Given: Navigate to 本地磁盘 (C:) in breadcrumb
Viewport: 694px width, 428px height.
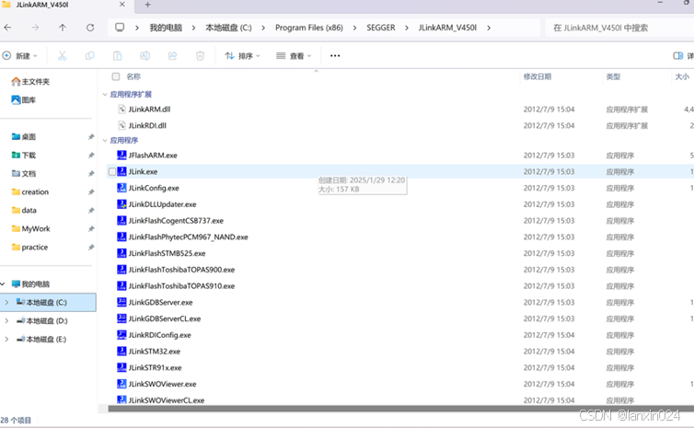Looking at the screenshot, I should tap(228, 28).
